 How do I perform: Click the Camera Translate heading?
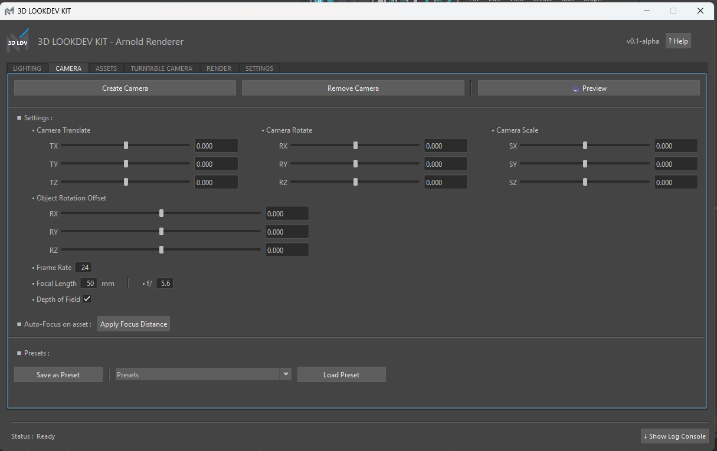[63, 130]
